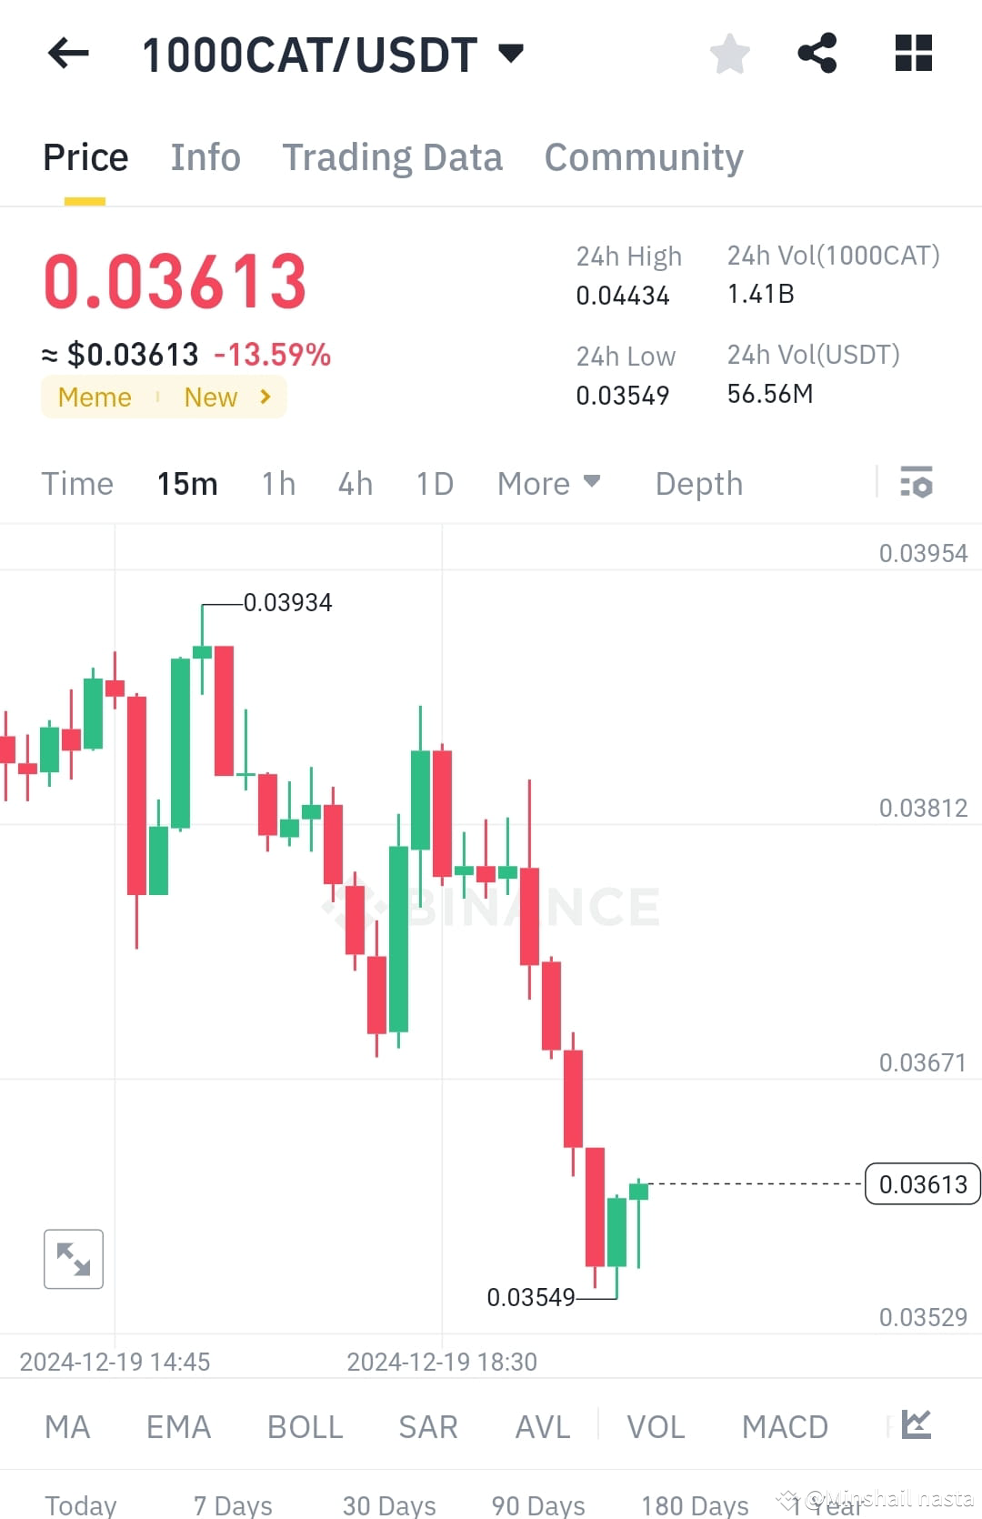The height and width of the screenshot is (1519, 982).
Task: Open the grid layout icon top right
Action: tap(913, 54)
